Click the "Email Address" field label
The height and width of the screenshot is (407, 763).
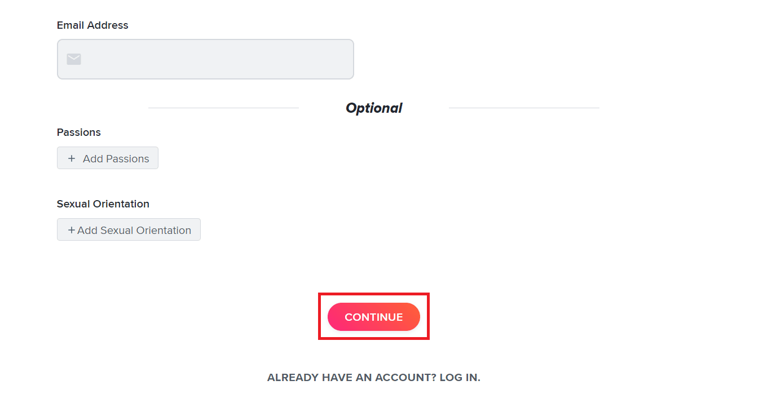coord(92,25)
